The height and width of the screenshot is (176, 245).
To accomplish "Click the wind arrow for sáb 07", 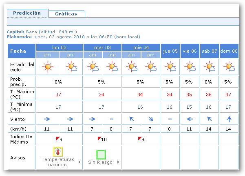I will [x=210, y=119].
